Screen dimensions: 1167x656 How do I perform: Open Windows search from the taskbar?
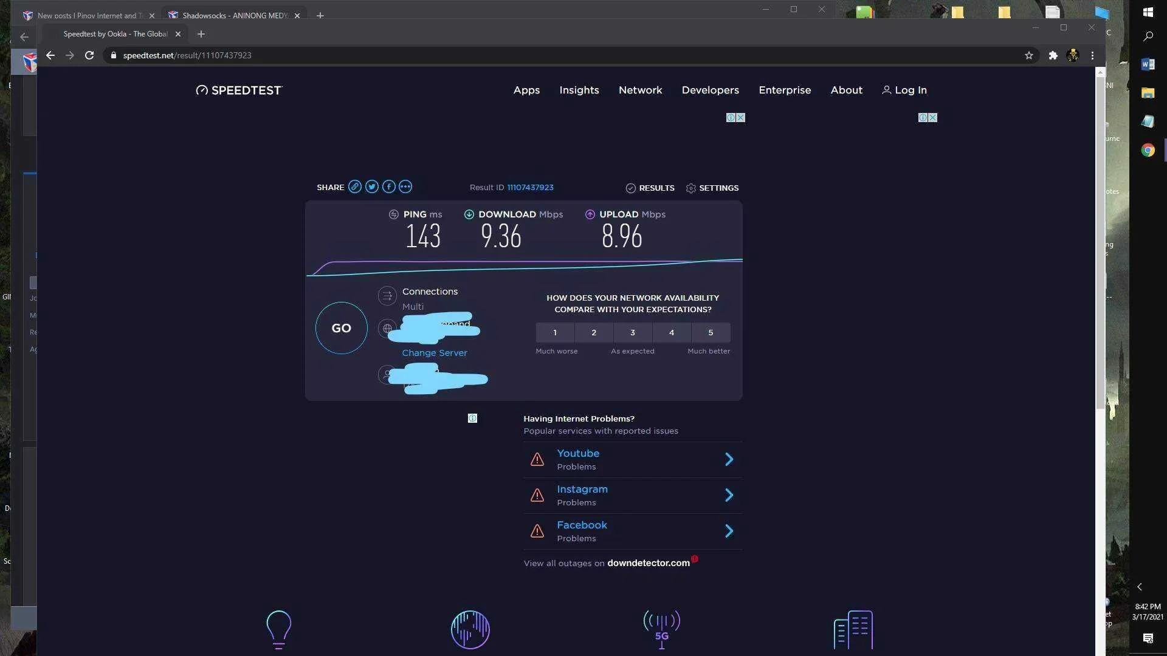1148,36
